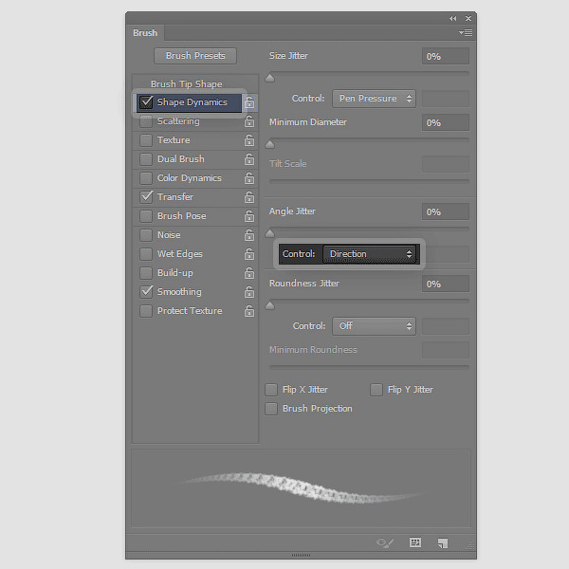The height and width of the screenshot is (569, 569).
Task: Click the brush stroke preview area
Action: click(301, 488)
